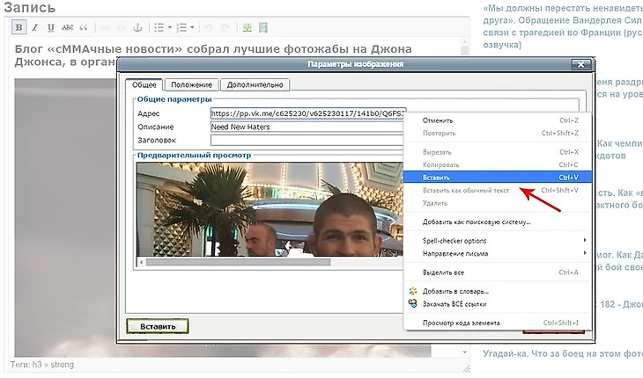The height and width of the screenshot is (378, 643).
Task: Click the insert image icon
Action: click(x=248, y=27)
